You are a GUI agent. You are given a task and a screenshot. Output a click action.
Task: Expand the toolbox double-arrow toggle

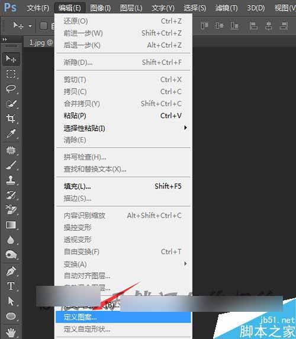(x=5, y=40)
